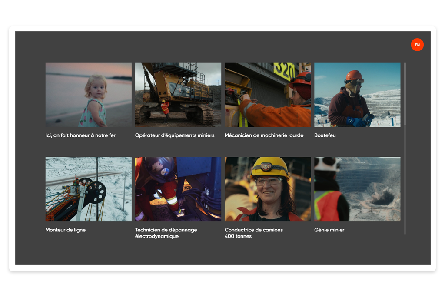This screenshot has height=297, width=445.
Task: Select the 'Génie minier' title link
Action: point(329,230)
